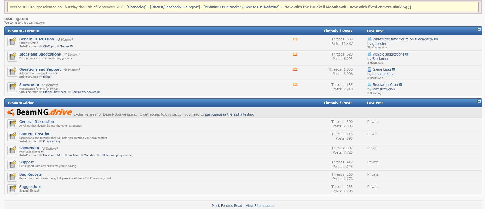Open the Content Creation forum
This screenshot has height=209, width=485.
click(x=35, y=134)
